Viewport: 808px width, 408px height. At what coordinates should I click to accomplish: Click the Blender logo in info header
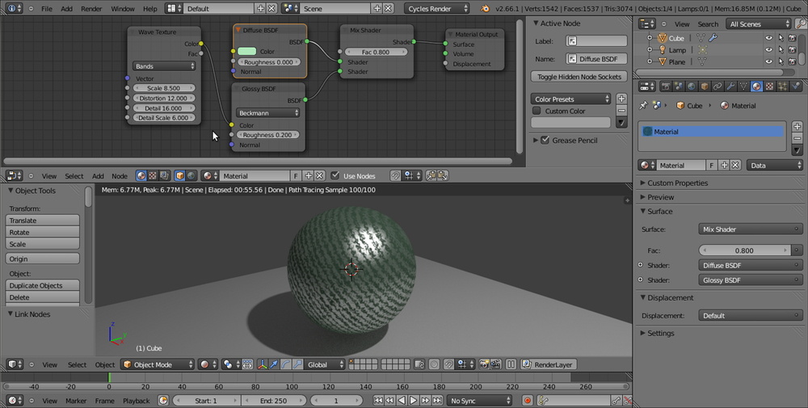click(x=484, y=8)
